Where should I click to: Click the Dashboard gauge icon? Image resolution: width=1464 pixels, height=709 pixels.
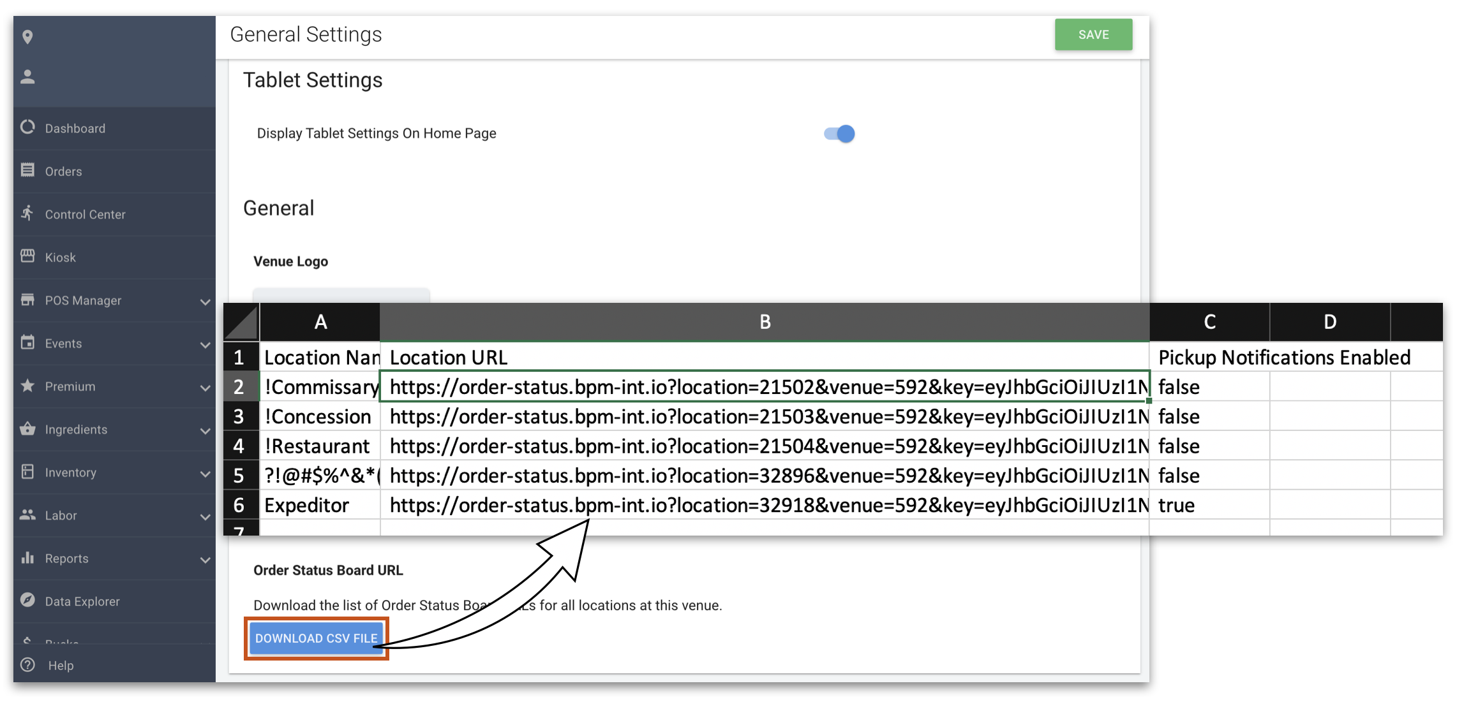click(x=27, y=128)
